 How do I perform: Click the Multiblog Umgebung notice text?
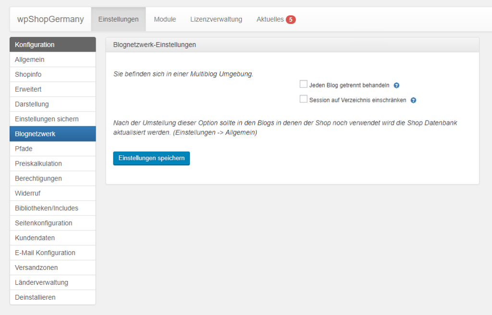coord(183,74)
